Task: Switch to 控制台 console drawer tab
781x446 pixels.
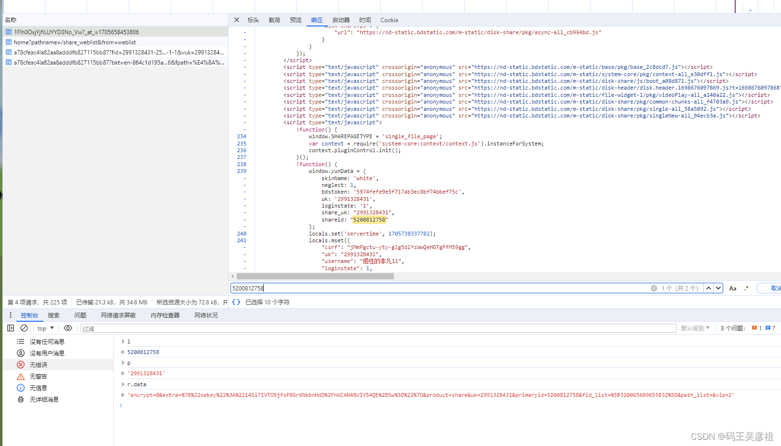Action: pyautogui.click(x=29, y=315)
